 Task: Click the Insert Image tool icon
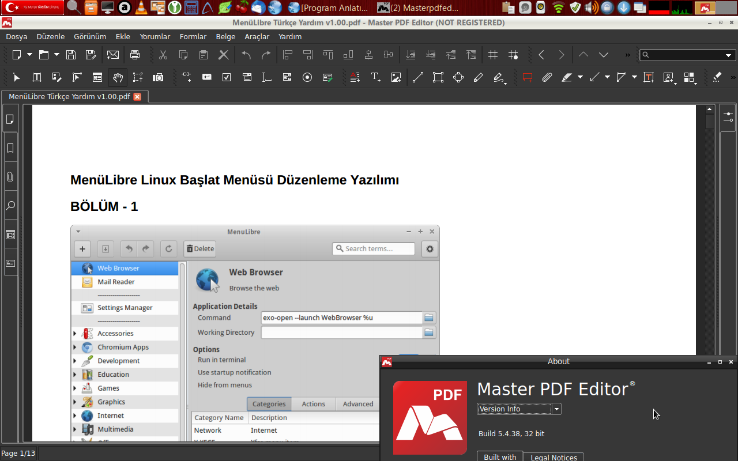[x=396, y=77]
